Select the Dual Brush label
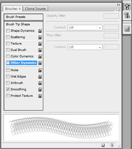The width and height of the screenshot is (132, 149). [18, 50]
